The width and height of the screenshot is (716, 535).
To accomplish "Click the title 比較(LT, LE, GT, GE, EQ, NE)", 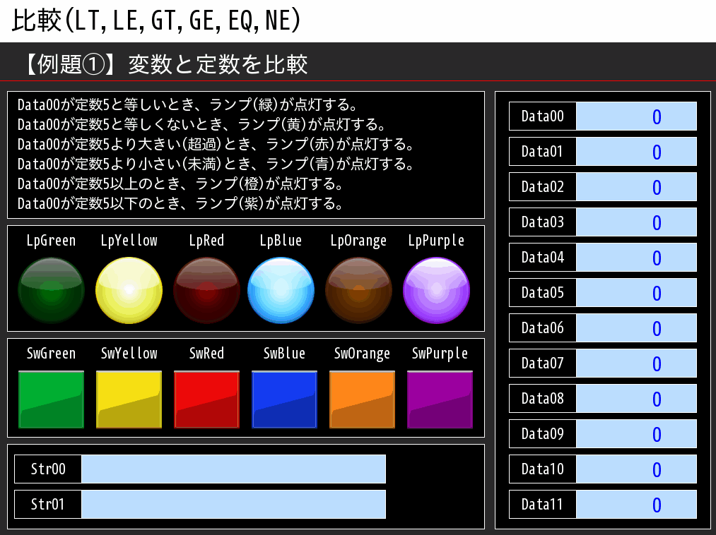I will click(156, 20).
